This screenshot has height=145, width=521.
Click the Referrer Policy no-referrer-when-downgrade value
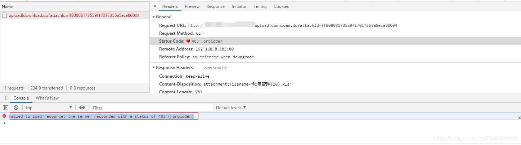coord(223,57)
